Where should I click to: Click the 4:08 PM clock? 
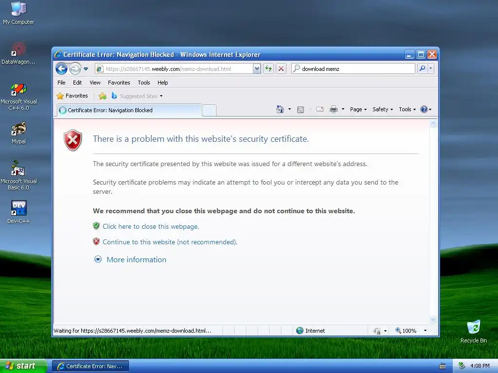pos(480,366)
